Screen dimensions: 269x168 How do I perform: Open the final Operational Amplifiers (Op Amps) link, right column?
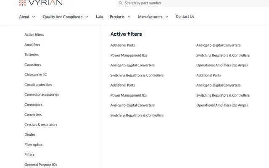click(x=222, y=105)
